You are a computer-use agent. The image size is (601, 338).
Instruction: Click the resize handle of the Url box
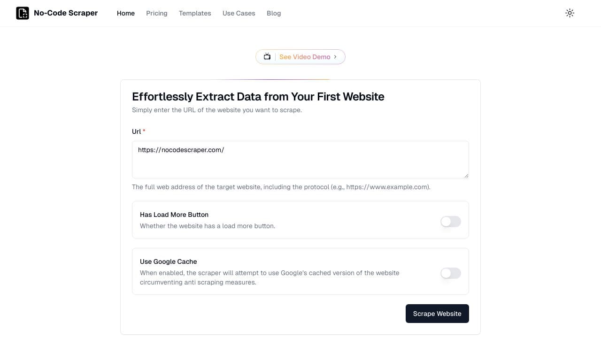tap(466, 176)
